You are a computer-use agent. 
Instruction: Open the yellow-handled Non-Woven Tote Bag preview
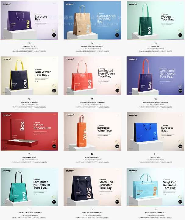[29, 76]
